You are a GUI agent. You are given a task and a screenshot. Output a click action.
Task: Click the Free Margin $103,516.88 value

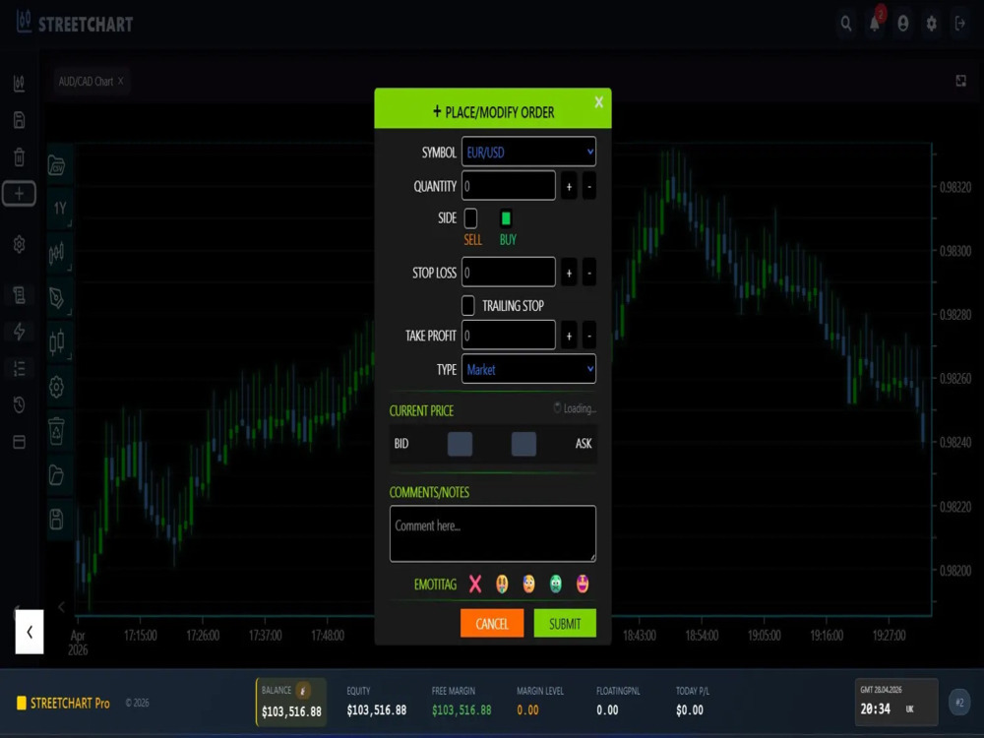click(x=461, y=710)
